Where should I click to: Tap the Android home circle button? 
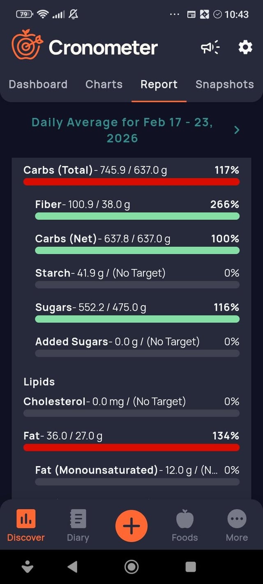pyautogui.click(x=131, y=567)
